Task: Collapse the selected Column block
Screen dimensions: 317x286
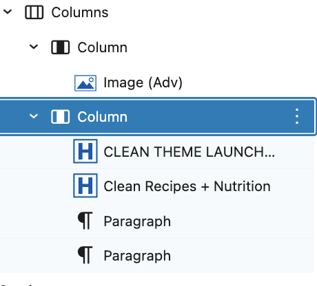Action: point(34,116)
